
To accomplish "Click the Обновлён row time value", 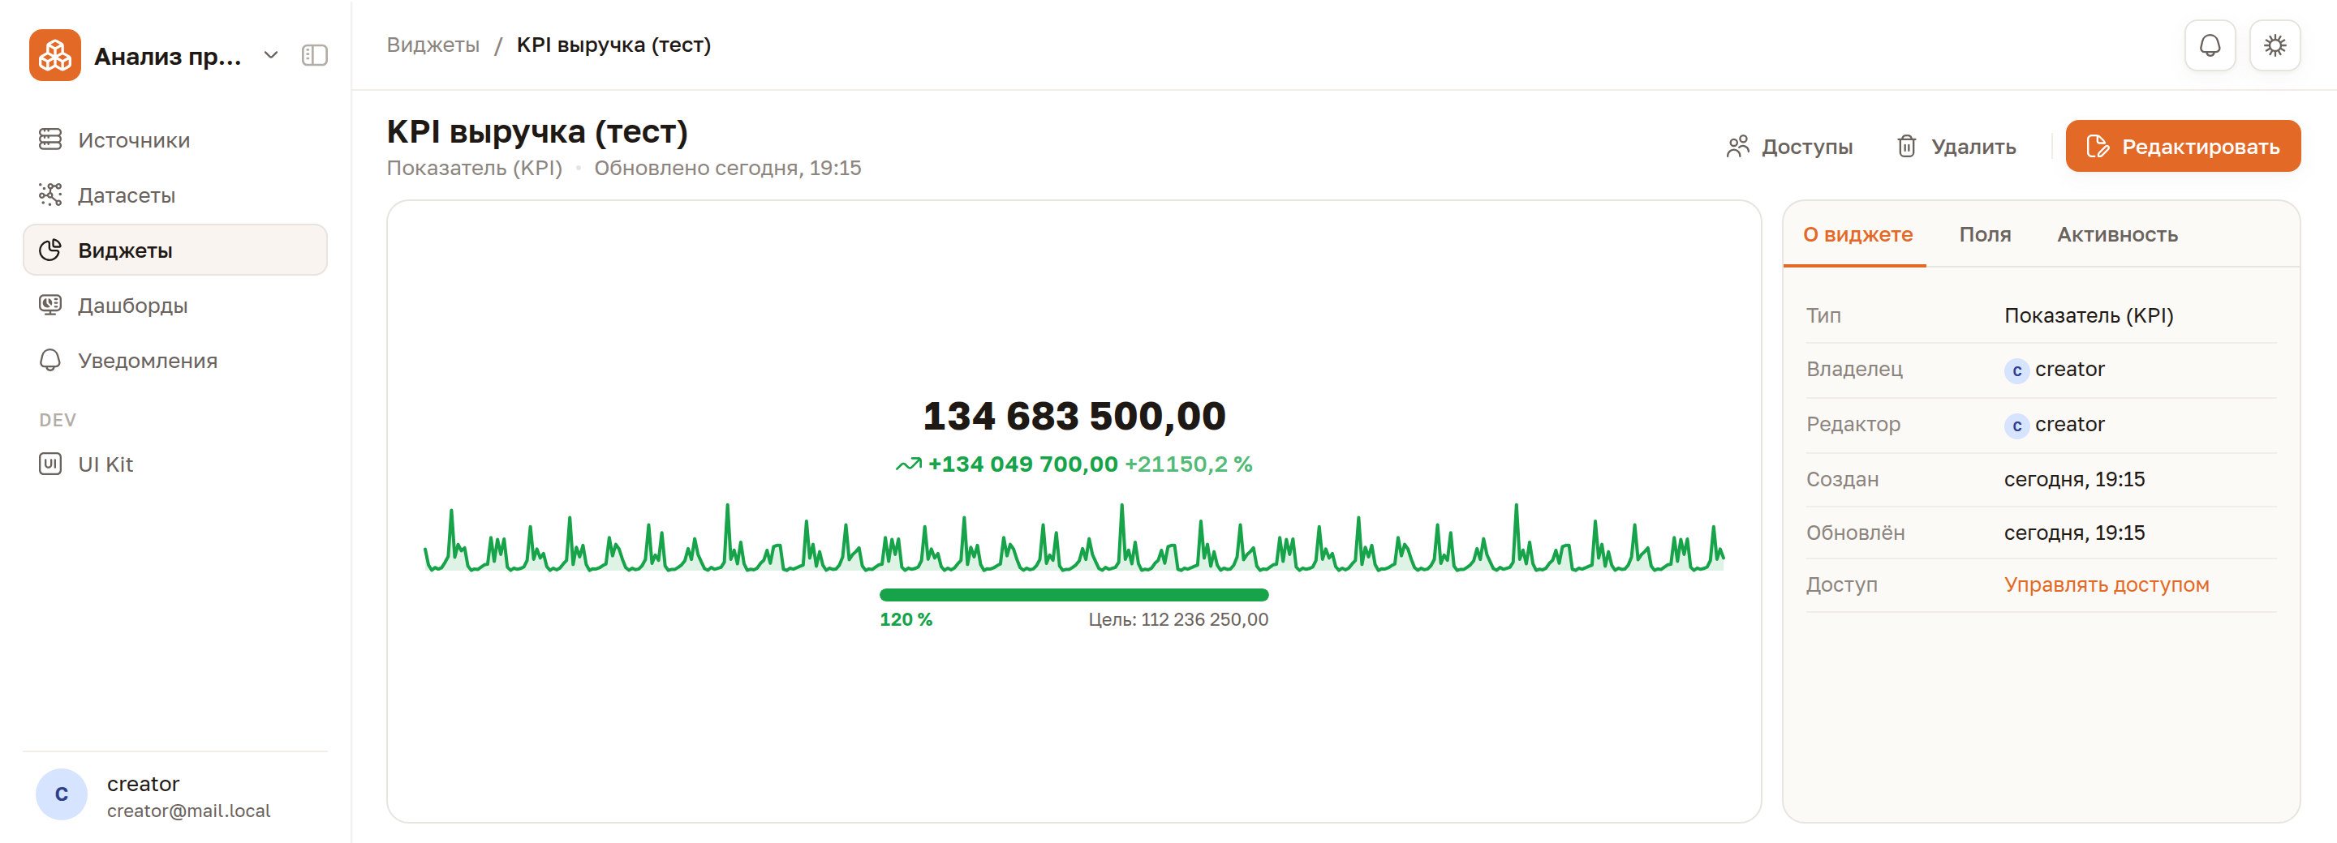I will [x=2074, y=533].
